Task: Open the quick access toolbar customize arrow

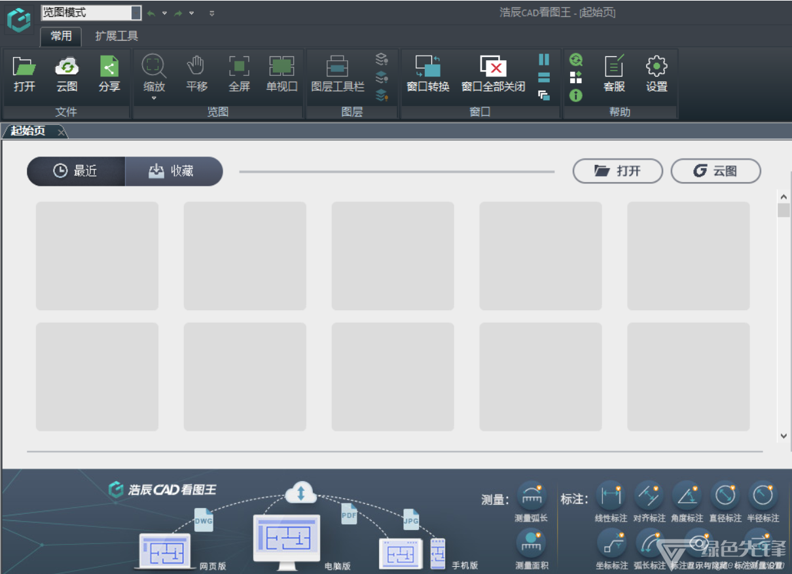Action: tap(211, 13)
